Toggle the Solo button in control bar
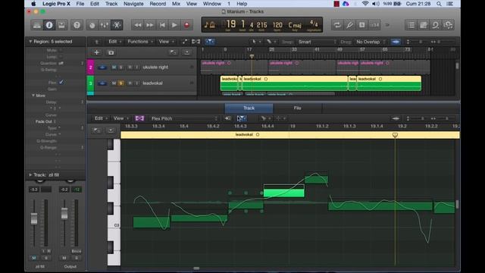485x273 pixels. pyautogui.click(x=362, y=25)
